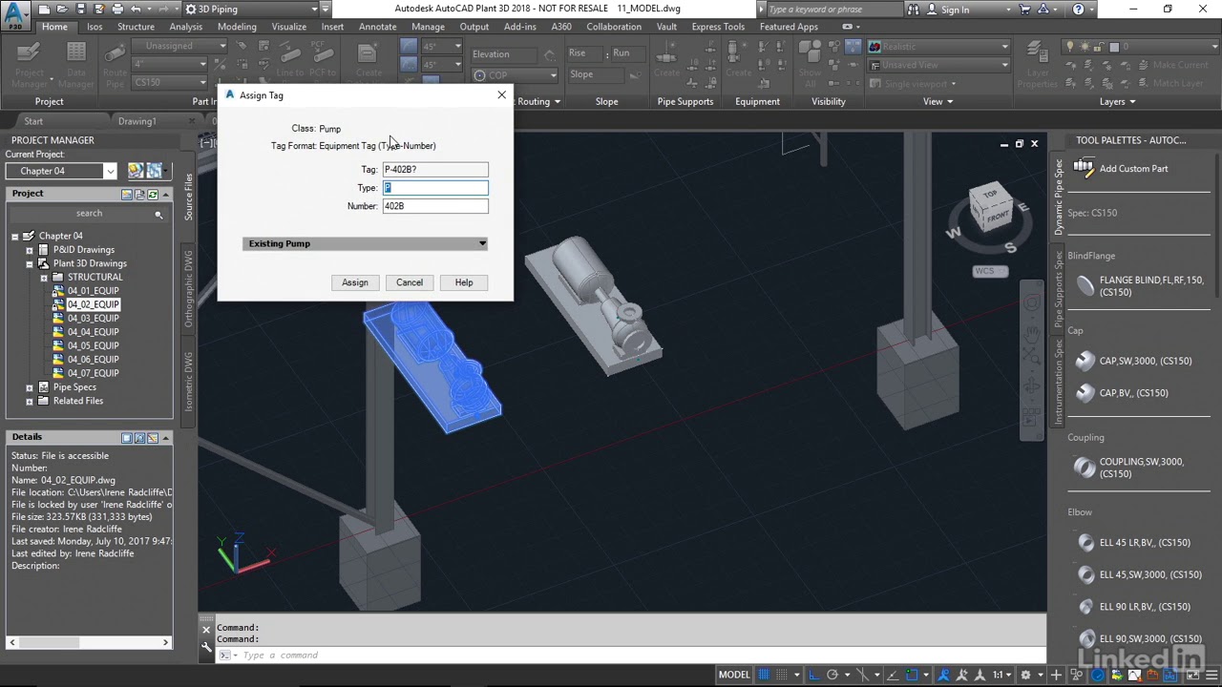Switch to the Isos ribbon tab

[95, 27]
